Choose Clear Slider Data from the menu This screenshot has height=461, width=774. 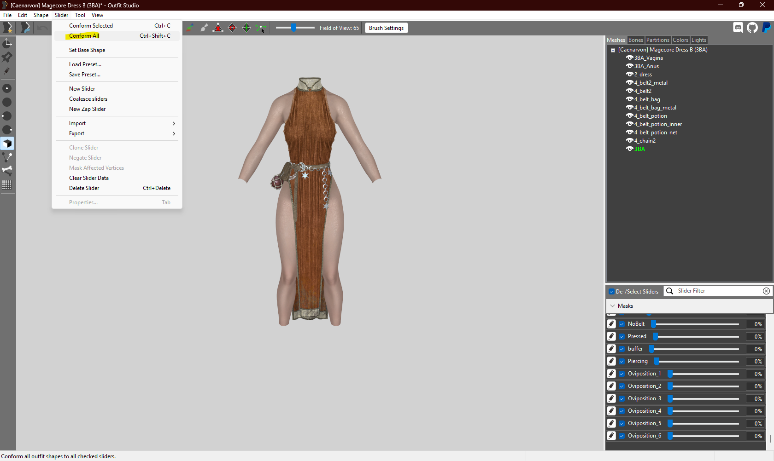(117, 178)
